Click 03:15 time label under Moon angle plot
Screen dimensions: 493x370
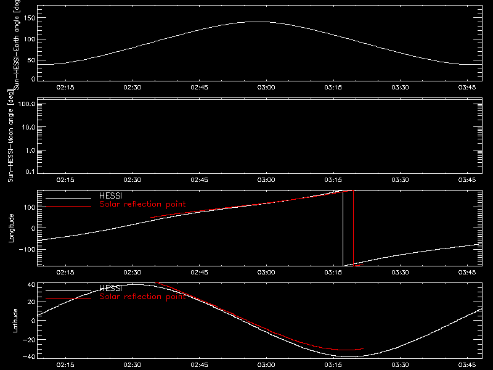[x=333, y=180]
